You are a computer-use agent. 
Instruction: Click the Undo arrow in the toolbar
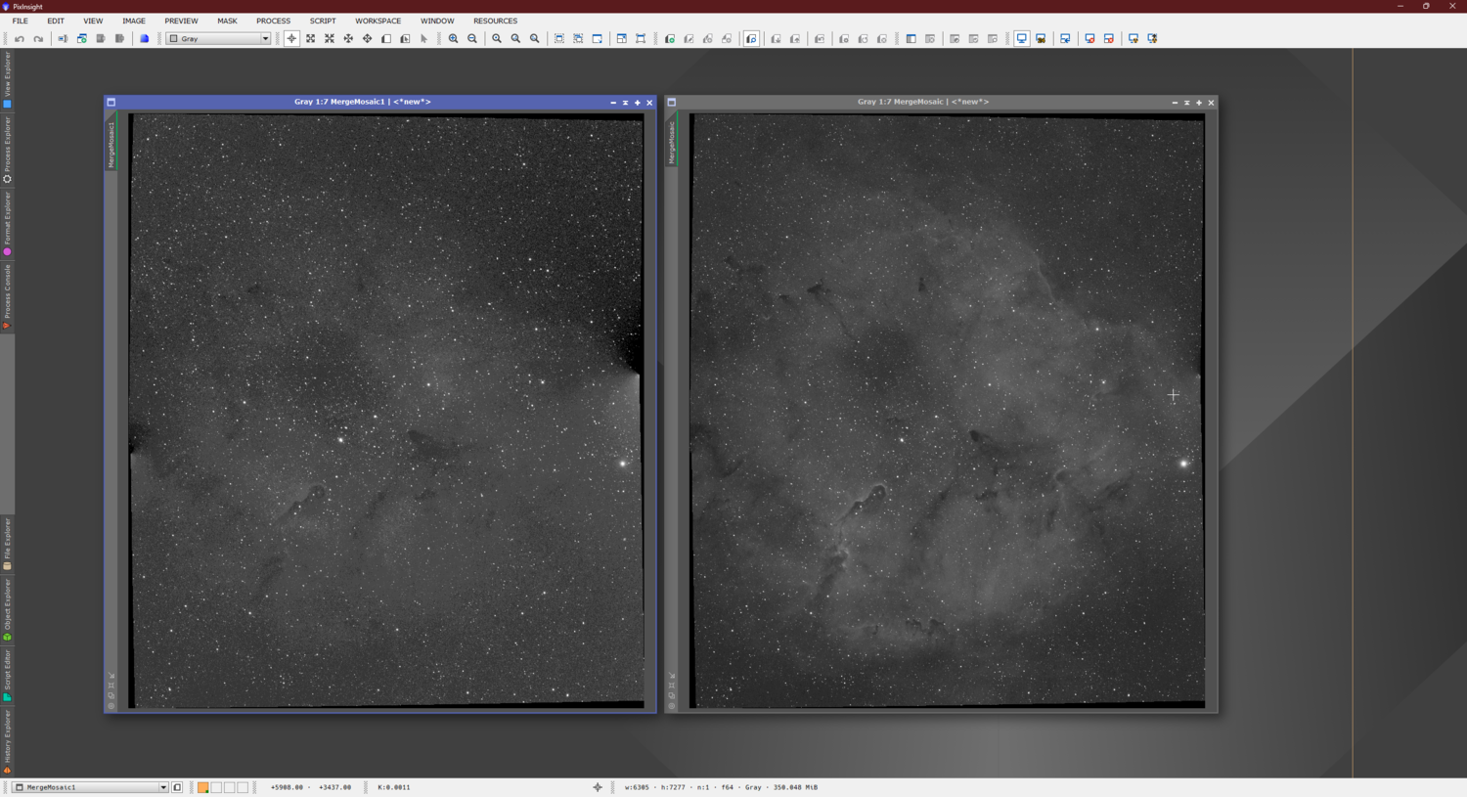click(x=20, y=39)
